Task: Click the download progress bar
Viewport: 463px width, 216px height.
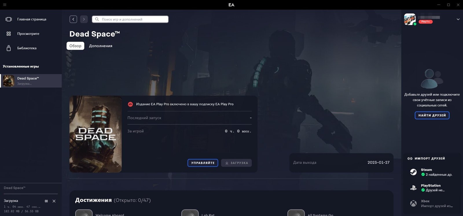Action: point(31,194)
